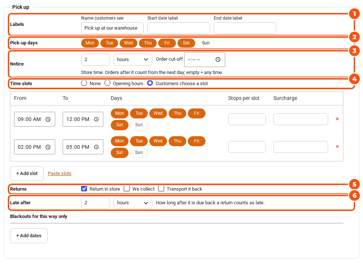The image size is (363, 265).
Task: Open the Notice hours unit dropdown
Action: 133,60
